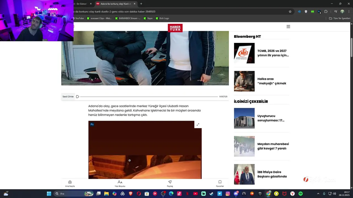Open File Explorer from the taskbar

106,194
